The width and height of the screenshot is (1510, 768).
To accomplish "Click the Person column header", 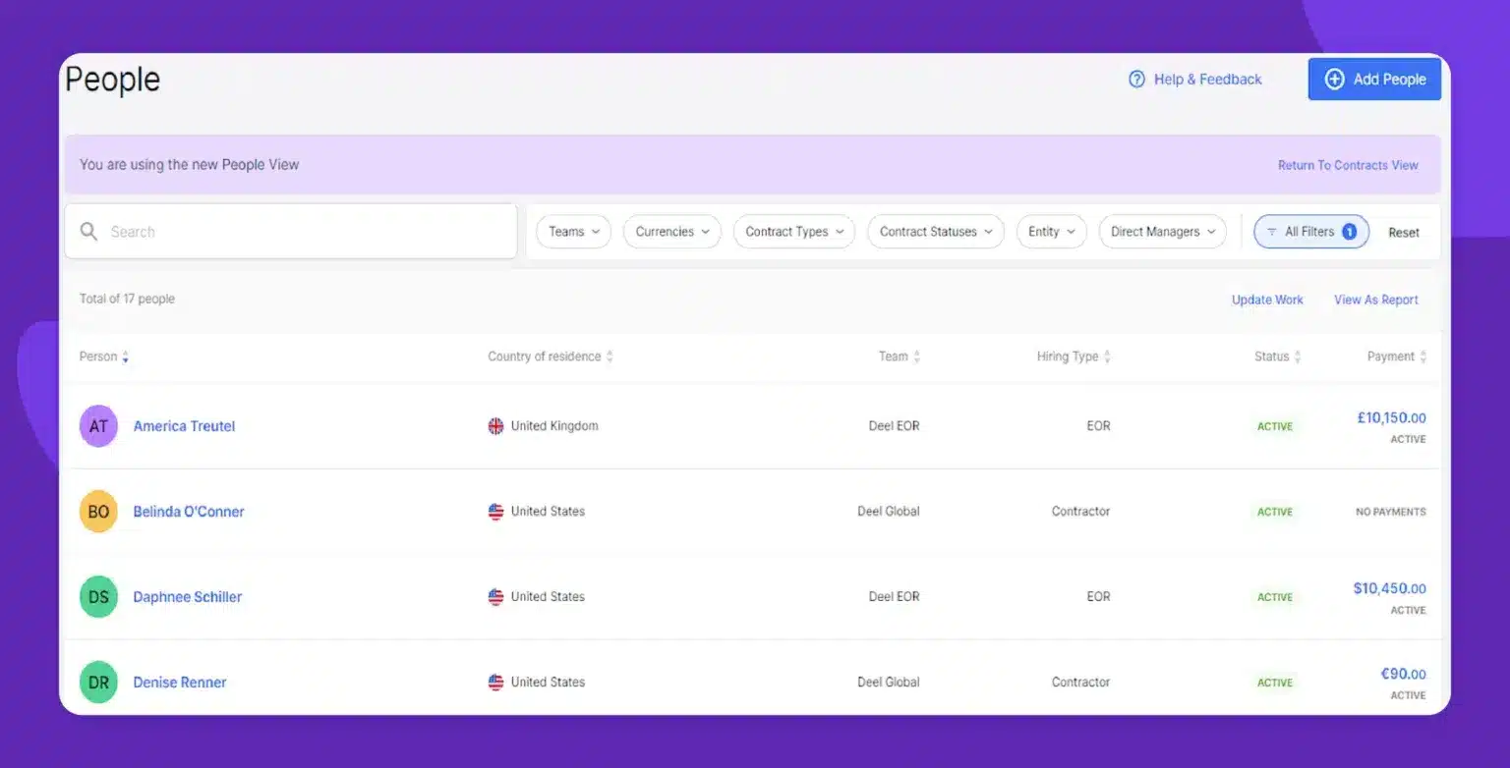I will click(98, 357).
